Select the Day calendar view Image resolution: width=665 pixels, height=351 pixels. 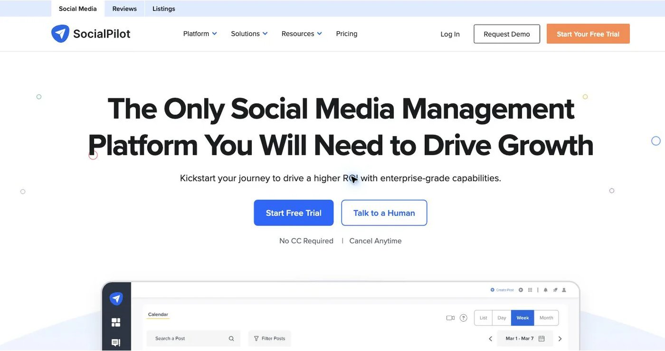(502, 318)
